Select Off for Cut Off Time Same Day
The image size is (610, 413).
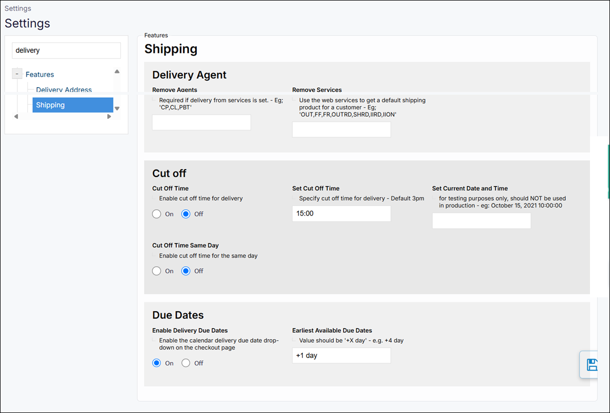(186, 271)
